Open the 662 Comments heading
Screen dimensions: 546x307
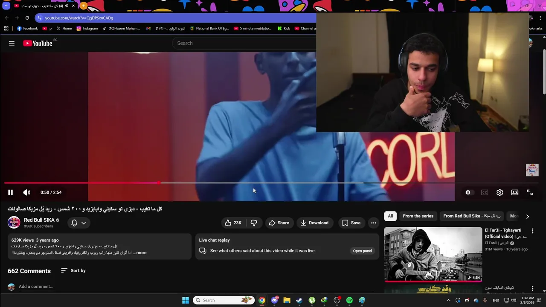click(29, 271)
